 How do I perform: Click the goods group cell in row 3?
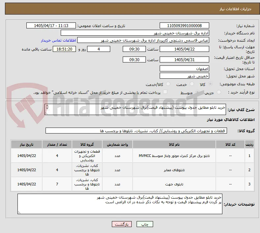click(87, 184)
